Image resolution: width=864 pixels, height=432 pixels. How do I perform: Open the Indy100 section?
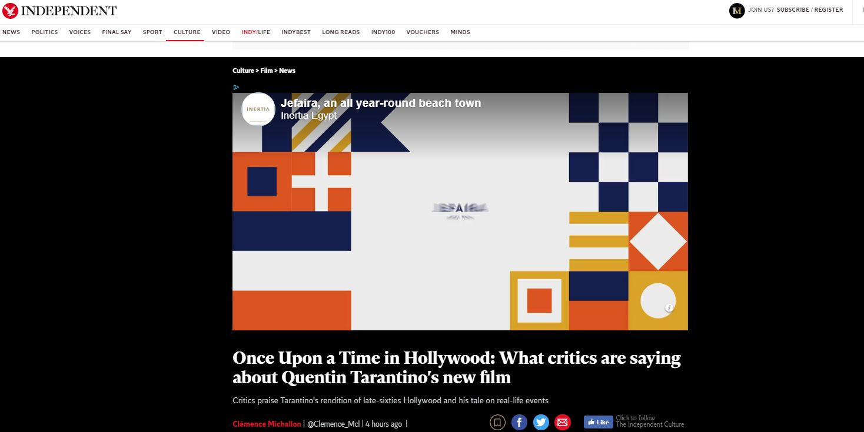383,32
